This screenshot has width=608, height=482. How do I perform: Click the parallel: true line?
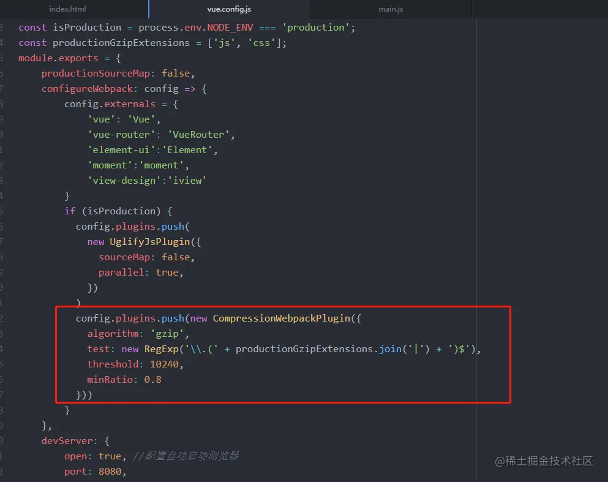141,273
